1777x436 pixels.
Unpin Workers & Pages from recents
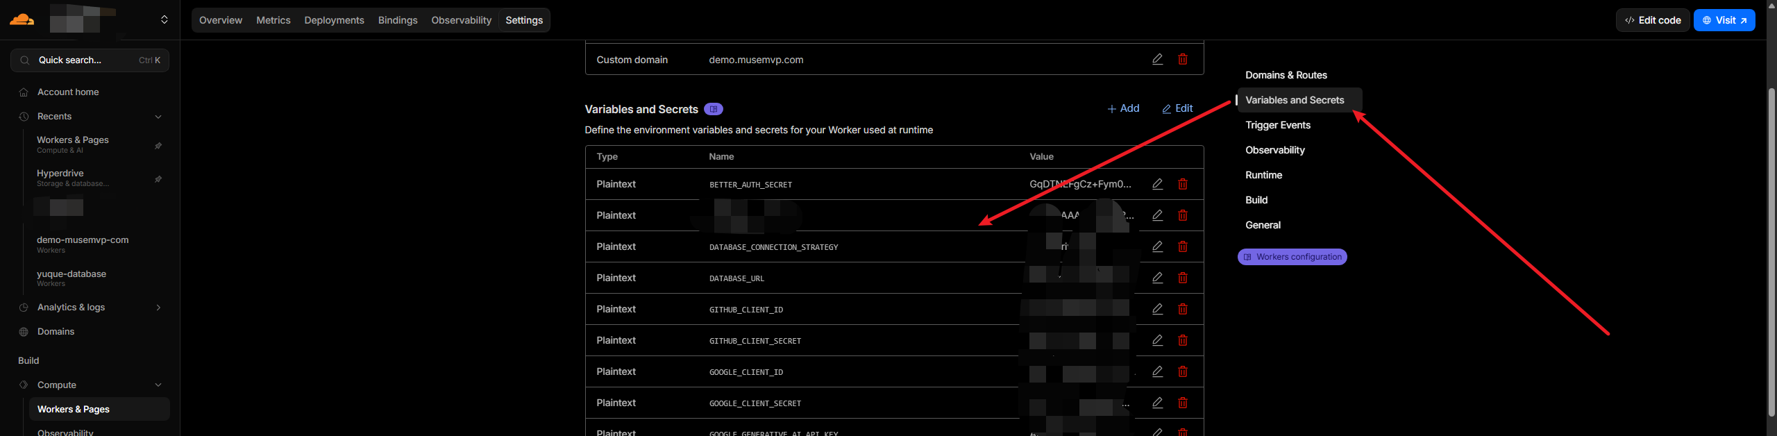tap(158, 146)
